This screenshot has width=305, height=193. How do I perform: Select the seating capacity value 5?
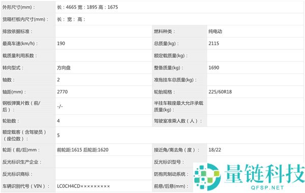tap(58, 135)
